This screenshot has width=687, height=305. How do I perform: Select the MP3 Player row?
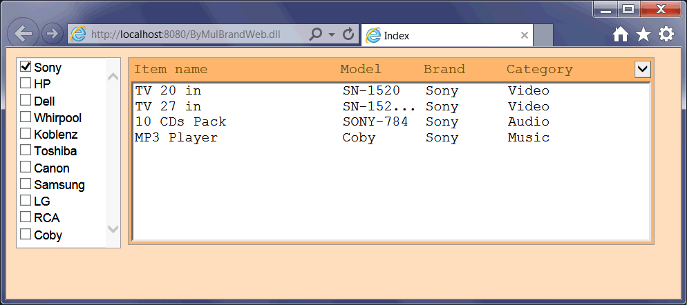(x=391, y=137)
